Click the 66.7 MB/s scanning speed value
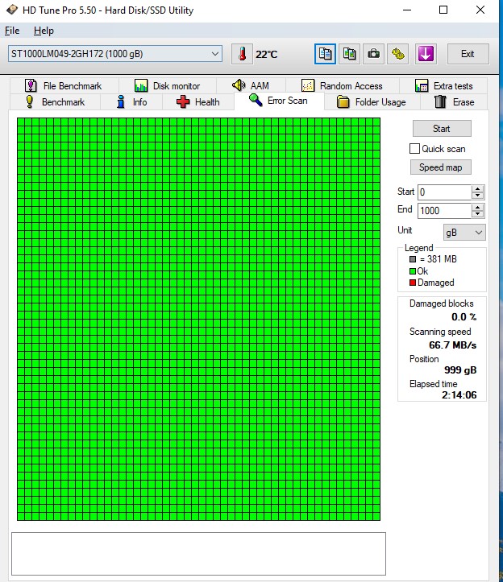 coord(452,345)
